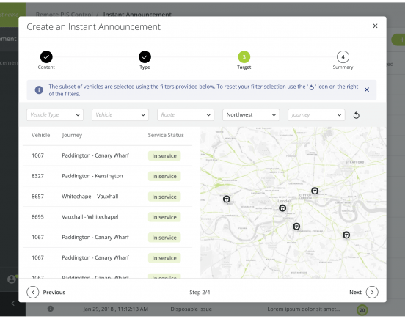405x319 pixels.
Task: Go to the completed Content step
Action: click(x=46, y=56)
